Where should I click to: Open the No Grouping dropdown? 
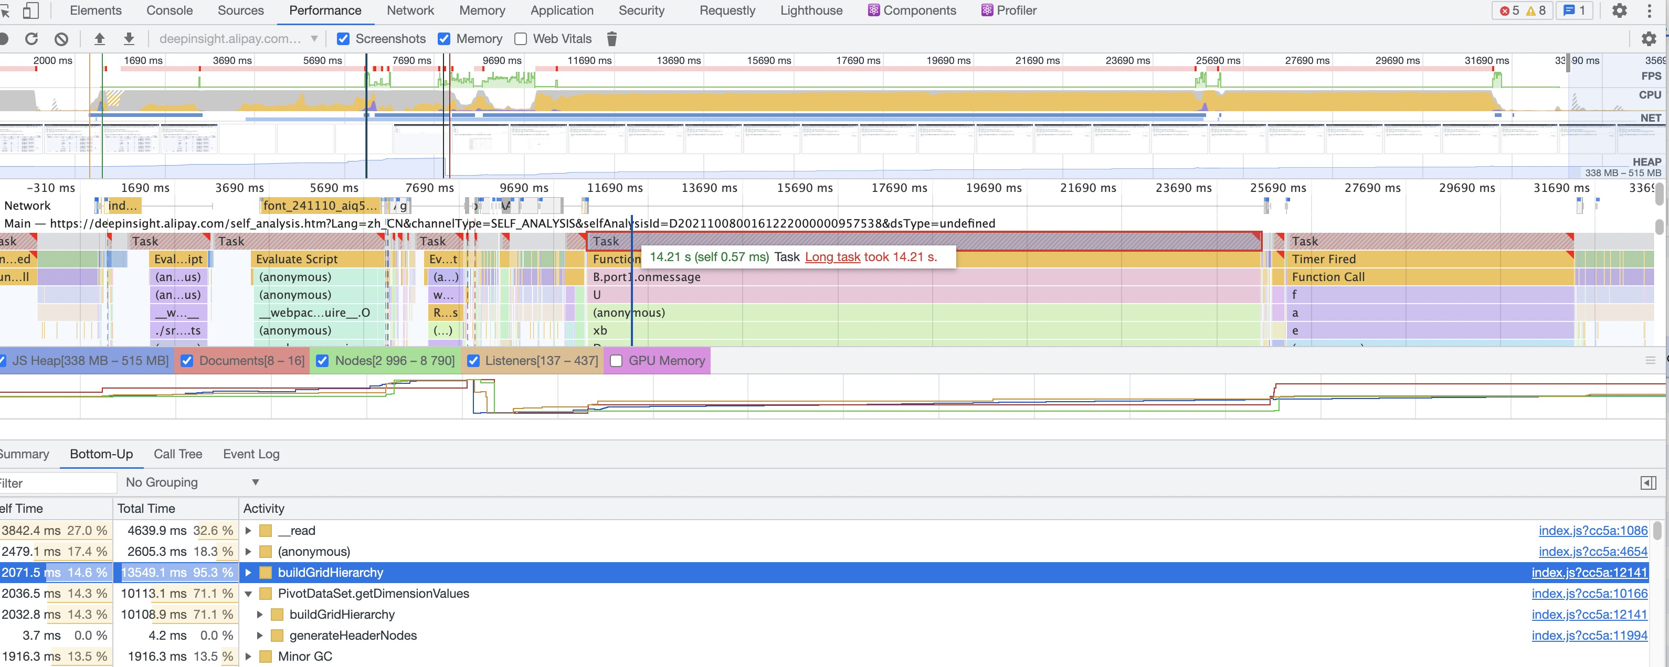click(x=193, y=482)
